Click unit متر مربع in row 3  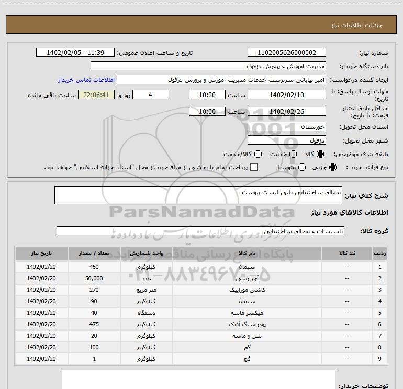(x=146, y=290)
